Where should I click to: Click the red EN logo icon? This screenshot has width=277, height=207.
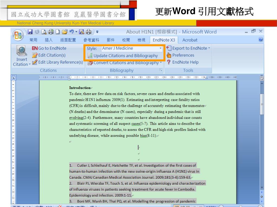[x=35, y=48]
